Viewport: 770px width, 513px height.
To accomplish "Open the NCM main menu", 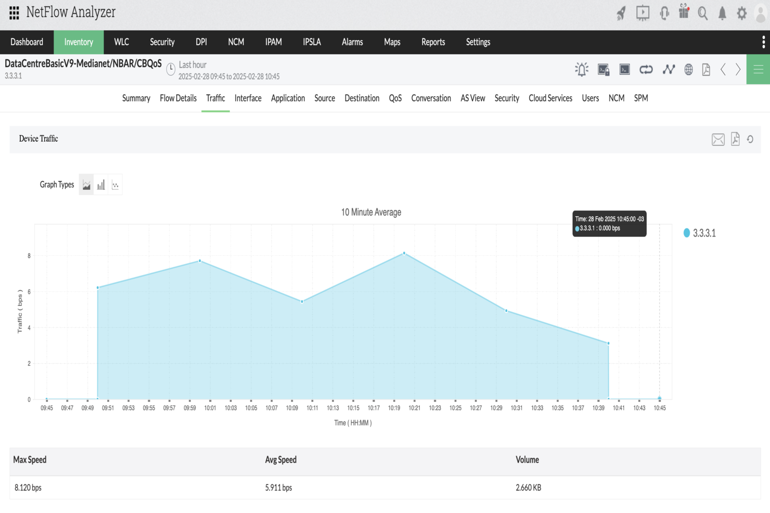I will tap(236, 42).
